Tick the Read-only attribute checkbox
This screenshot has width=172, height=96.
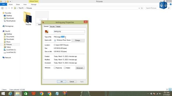[55, 68]
